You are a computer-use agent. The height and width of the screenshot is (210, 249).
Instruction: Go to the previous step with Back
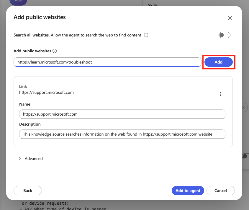point(28,191)
